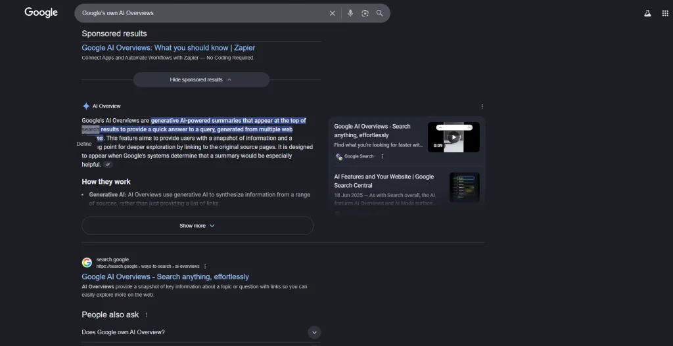Click the AI Overview sparkle icon
The height and width of the screenshot is (346, 673).
86,106
